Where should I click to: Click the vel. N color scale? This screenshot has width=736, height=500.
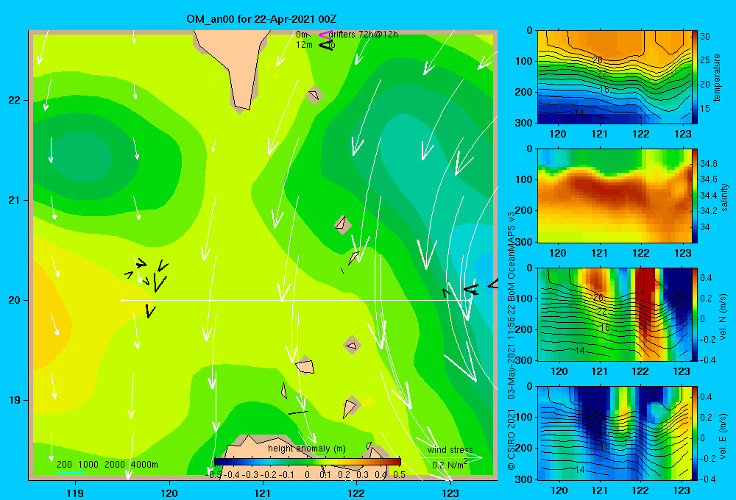tap(694, 314)
